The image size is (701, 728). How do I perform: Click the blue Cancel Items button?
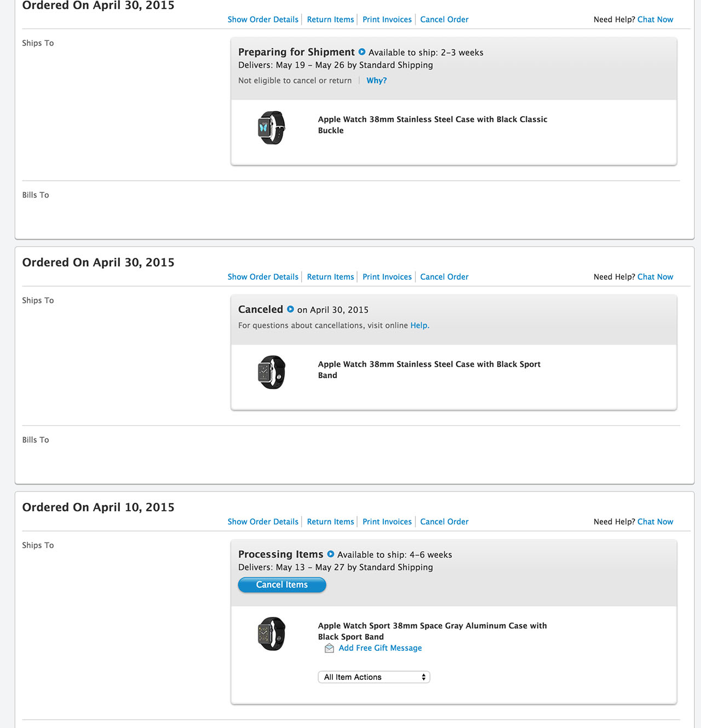282,585
